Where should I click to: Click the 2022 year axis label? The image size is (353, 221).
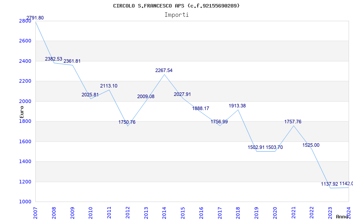(x=312, y=213)
